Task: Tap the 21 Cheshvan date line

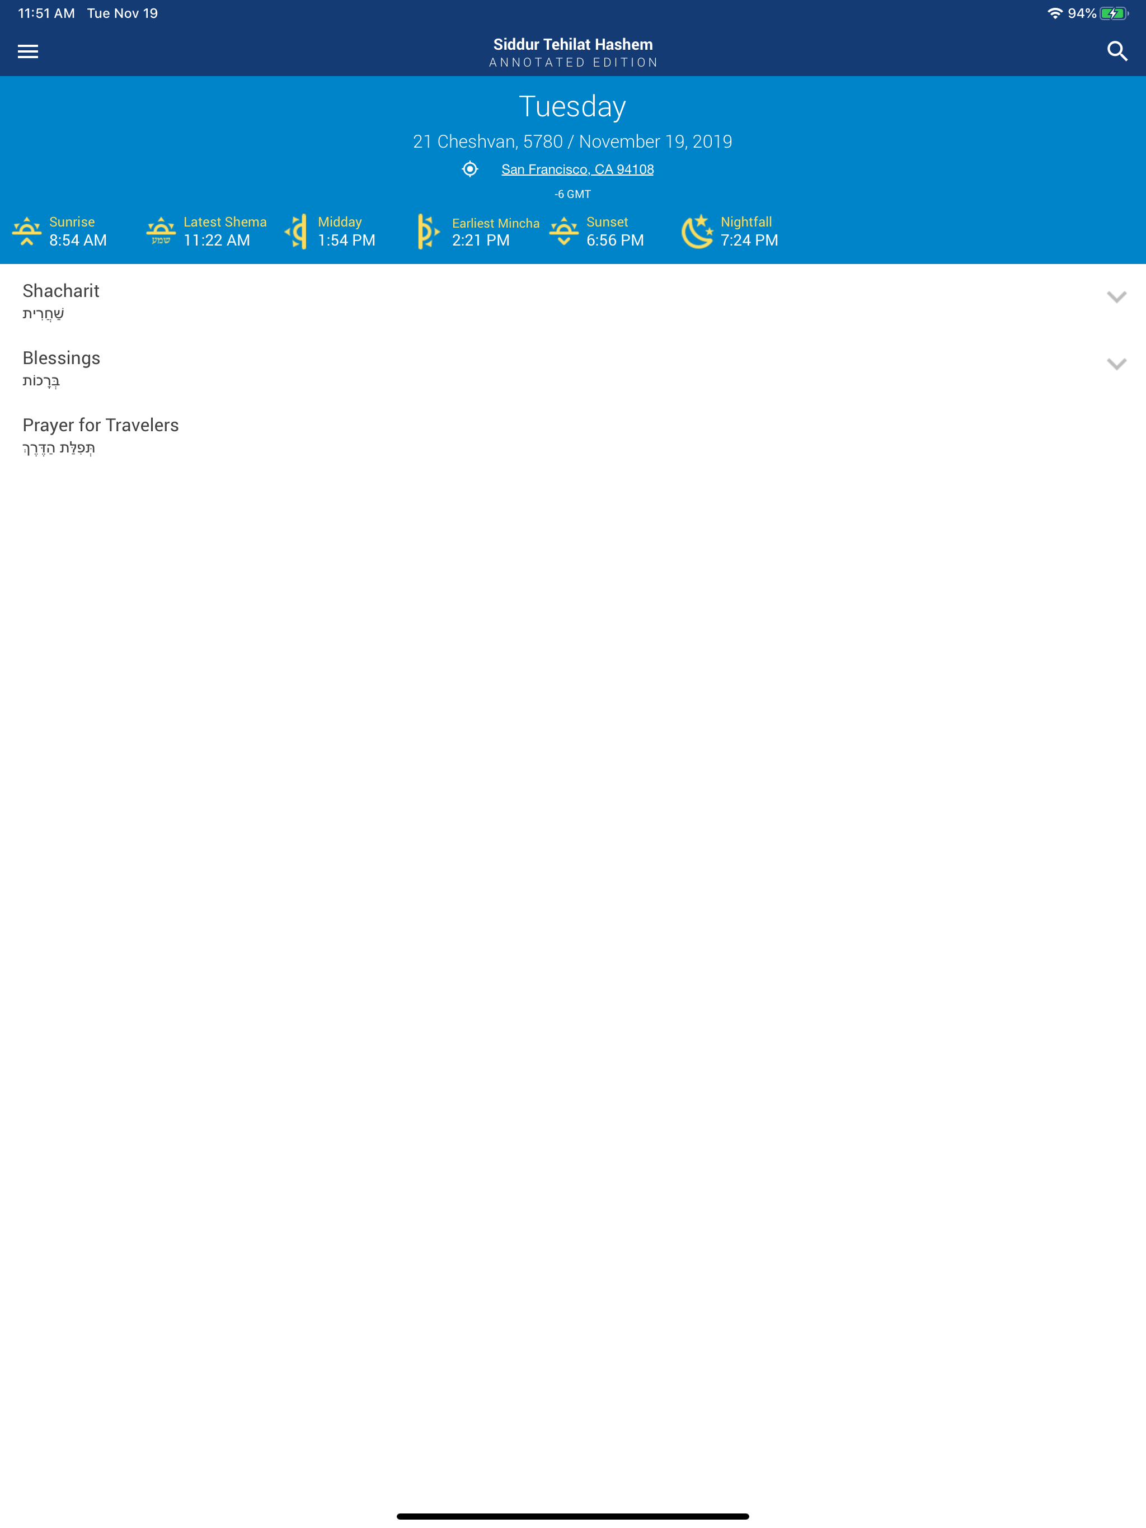Action: 572,142
